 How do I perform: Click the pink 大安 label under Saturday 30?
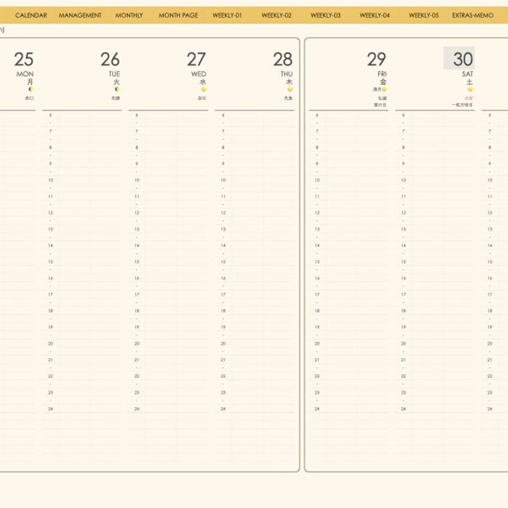[468, 98]
